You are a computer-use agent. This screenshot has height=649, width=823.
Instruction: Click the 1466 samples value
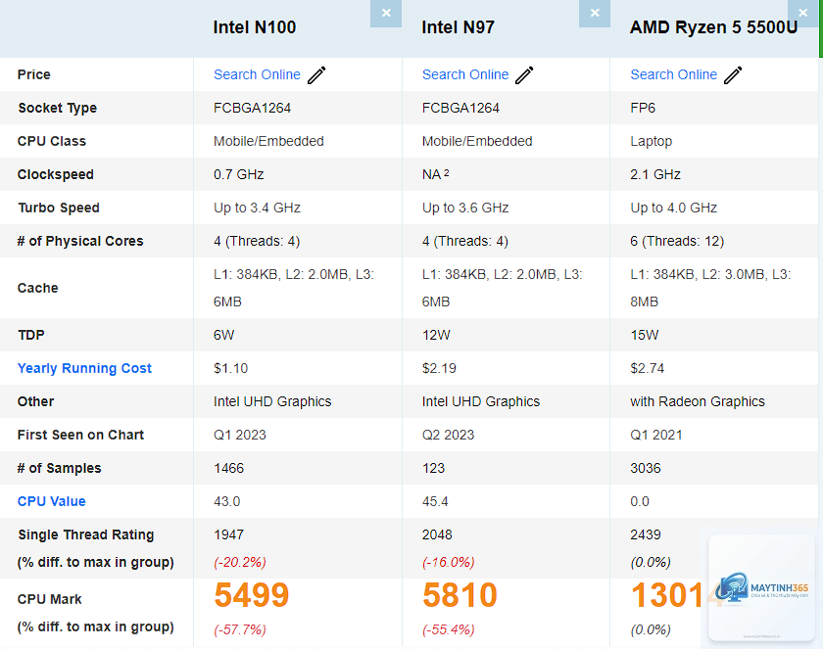(229, 468)
